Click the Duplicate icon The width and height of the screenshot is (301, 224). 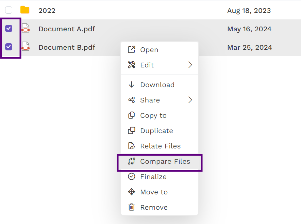pos(131,131)
